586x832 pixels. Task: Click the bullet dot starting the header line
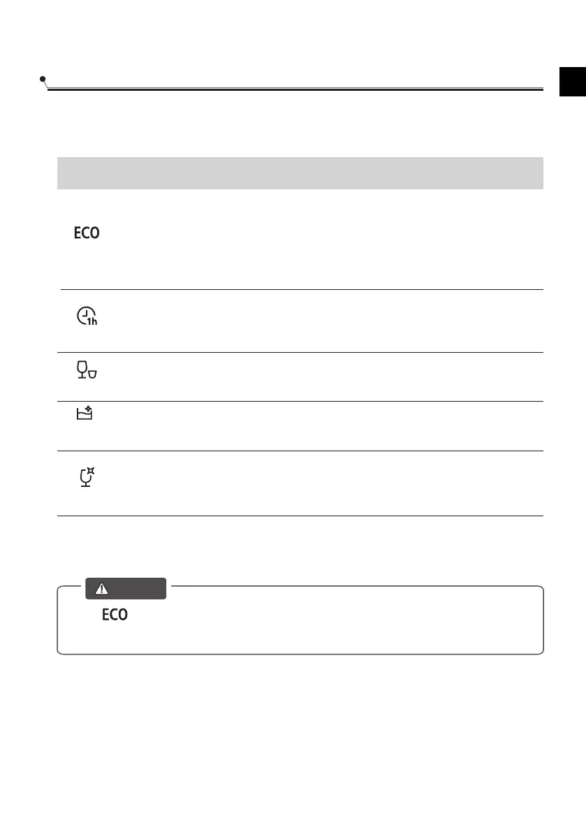click(x=43, y=78)
